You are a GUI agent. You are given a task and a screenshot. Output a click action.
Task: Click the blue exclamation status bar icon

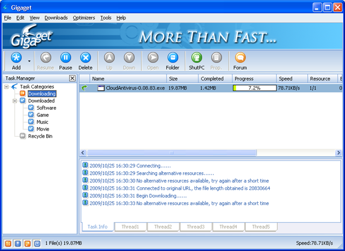[18, 243]
